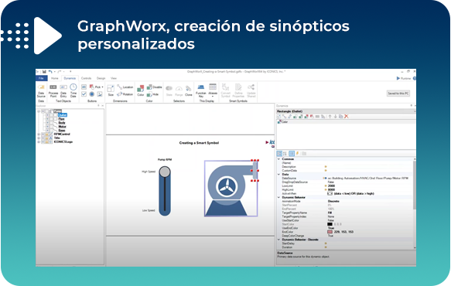Collapse the Dynamic Behavior property section

click(x=278, y=197)
